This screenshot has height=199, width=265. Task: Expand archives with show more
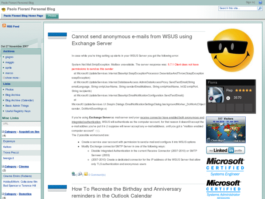12,78
